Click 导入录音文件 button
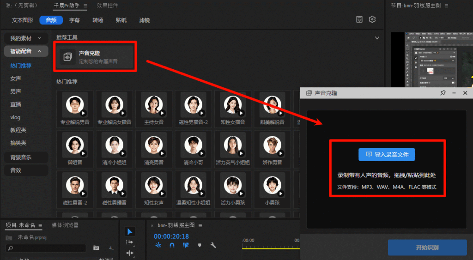 [387, 154]
